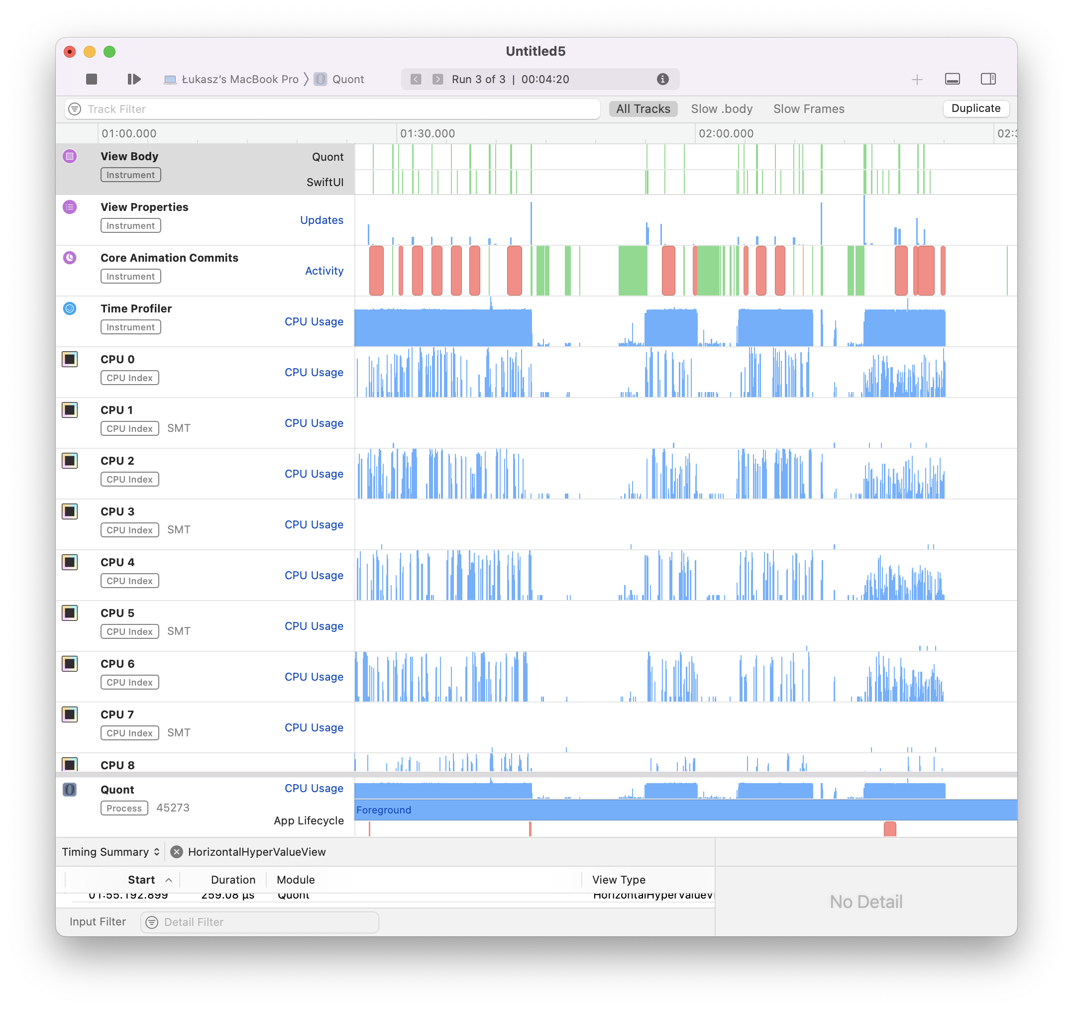Select the Time Profiler instrument icon
1073x1010 pixels.
pos(70,308)
